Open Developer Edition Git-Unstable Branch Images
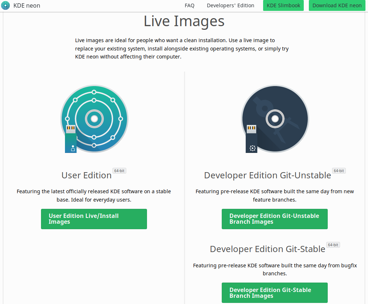Viewport: 368px width, 304px height. click(x=275, y=219)
